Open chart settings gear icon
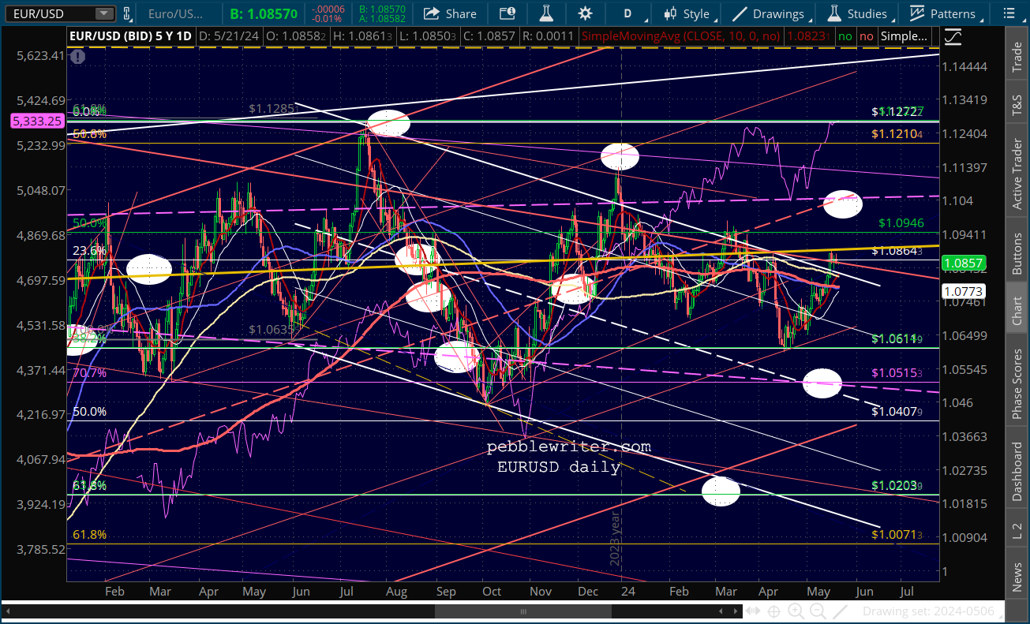 pos(585,13)
